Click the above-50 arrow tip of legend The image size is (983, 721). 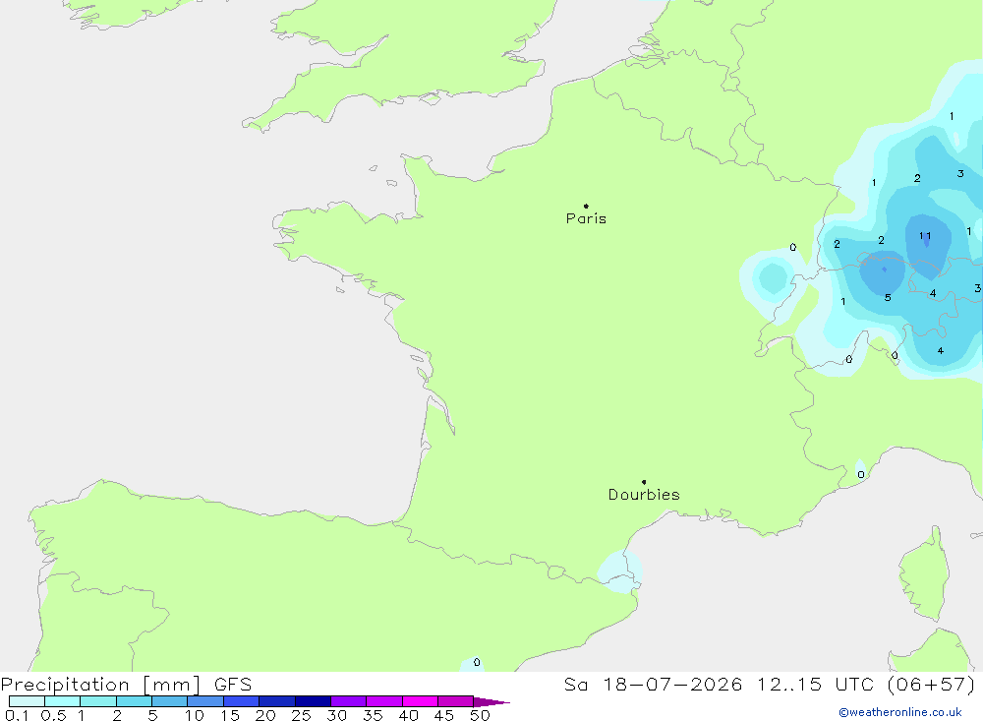(491, 702)
